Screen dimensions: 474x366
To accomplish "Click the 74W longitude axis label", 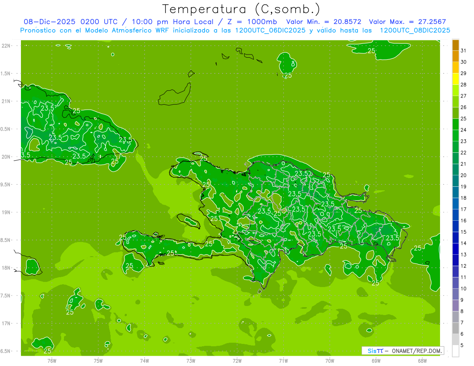I will click(x=145, y=360).
